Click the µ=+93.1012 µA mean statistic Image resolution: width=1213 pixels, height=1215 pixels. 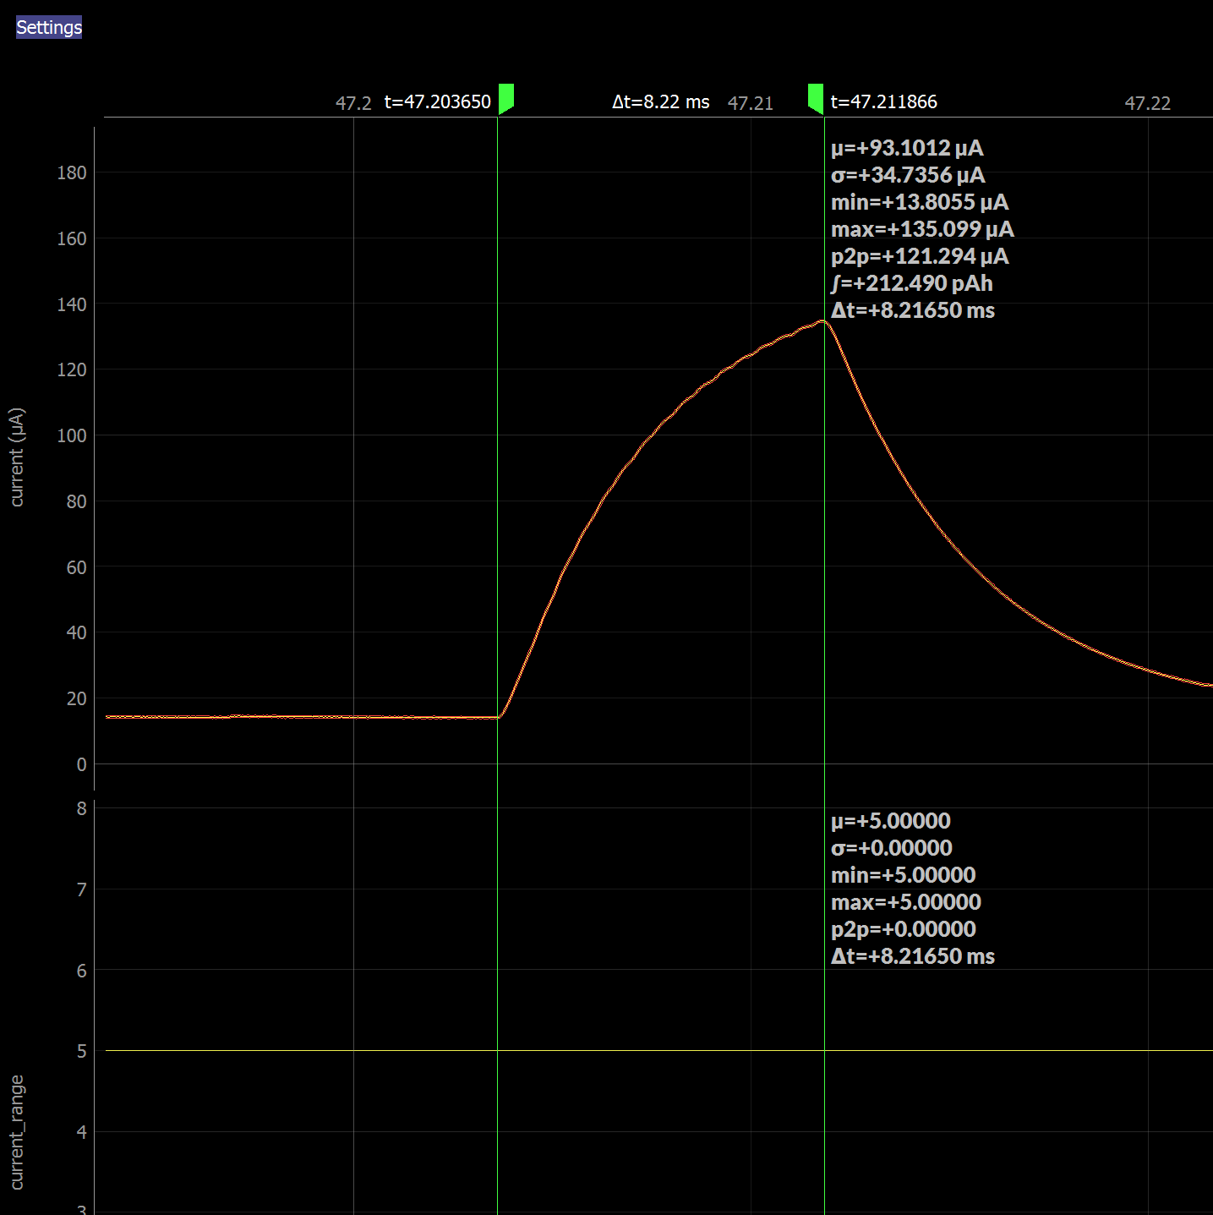click(907, 149)
